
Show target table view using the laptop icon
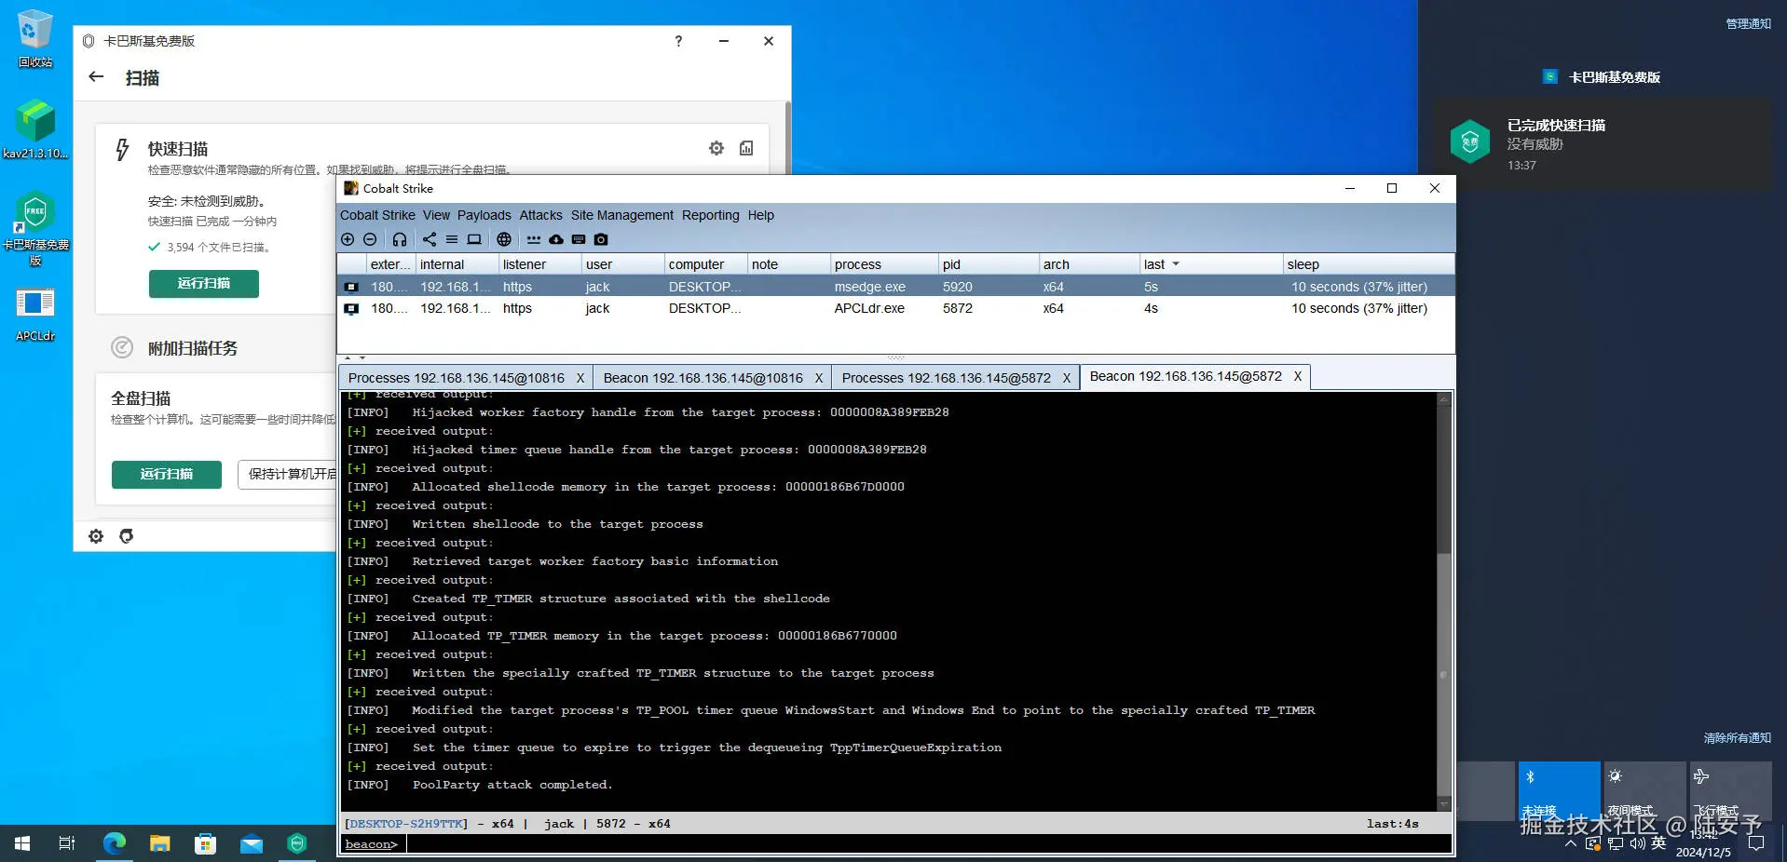pyautogui.click(x=474, y=239)
